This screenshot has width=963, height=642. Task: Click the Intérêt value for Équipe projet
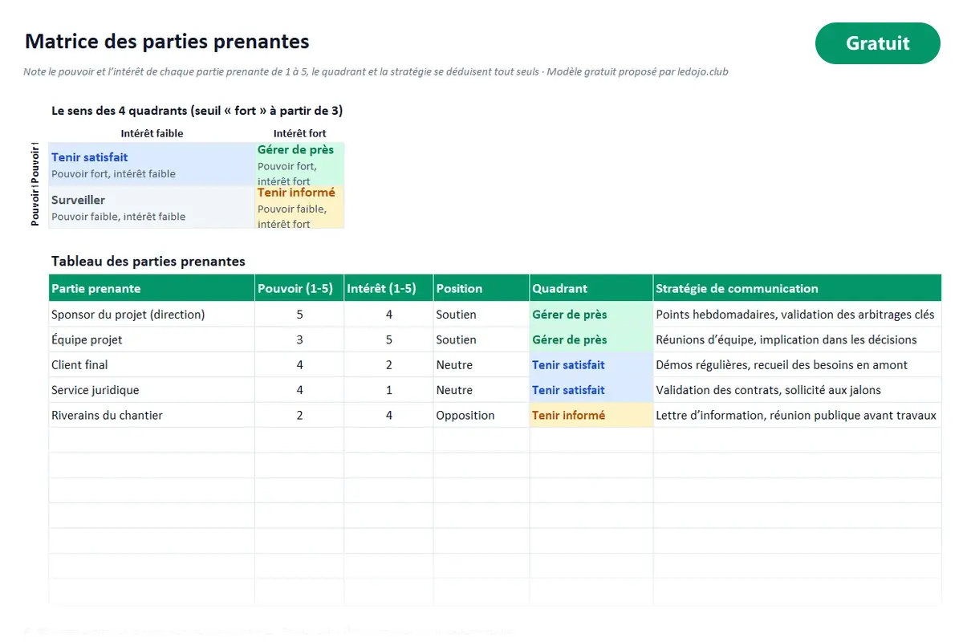coord(388,339)
